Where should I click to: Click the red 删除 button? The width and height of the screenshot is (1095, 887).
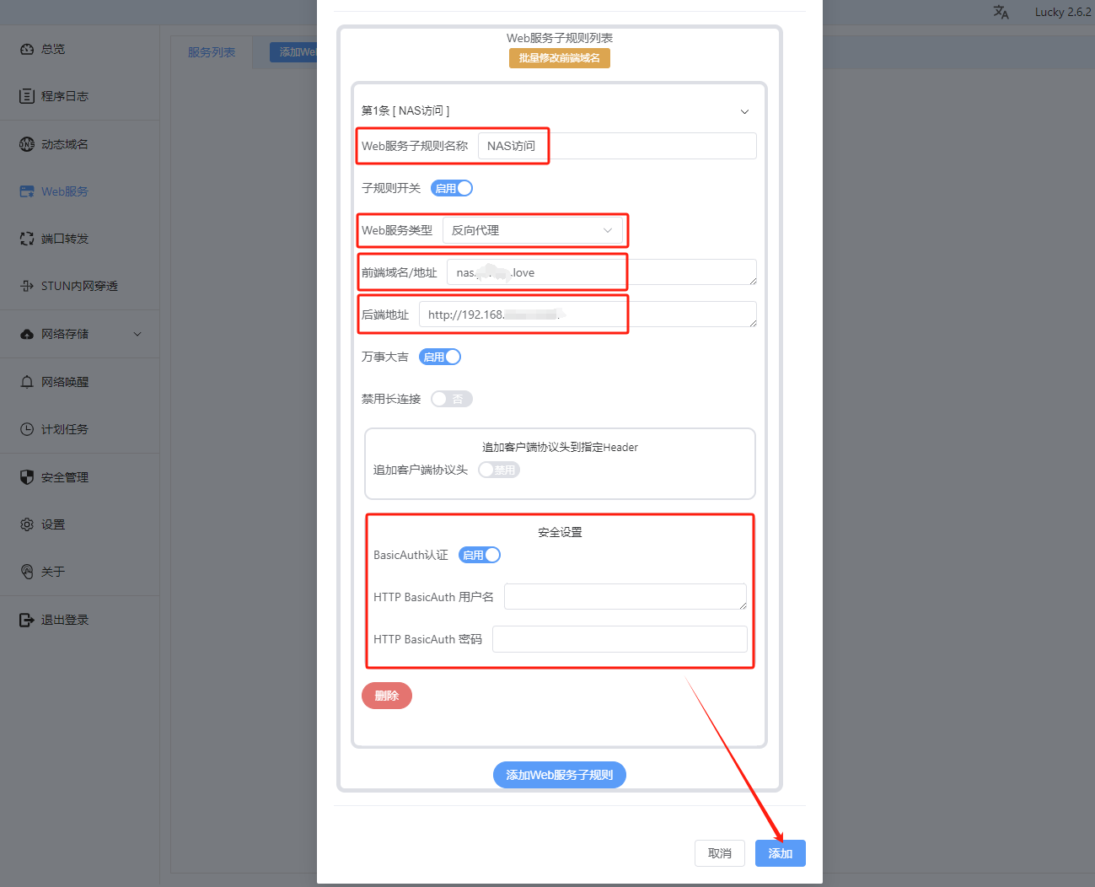(387, 696)
